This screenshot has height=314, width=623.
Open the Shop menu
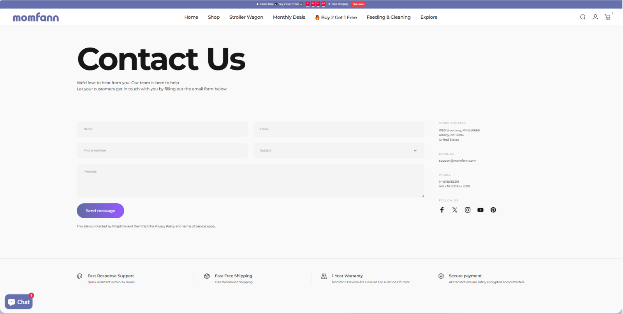214,17
